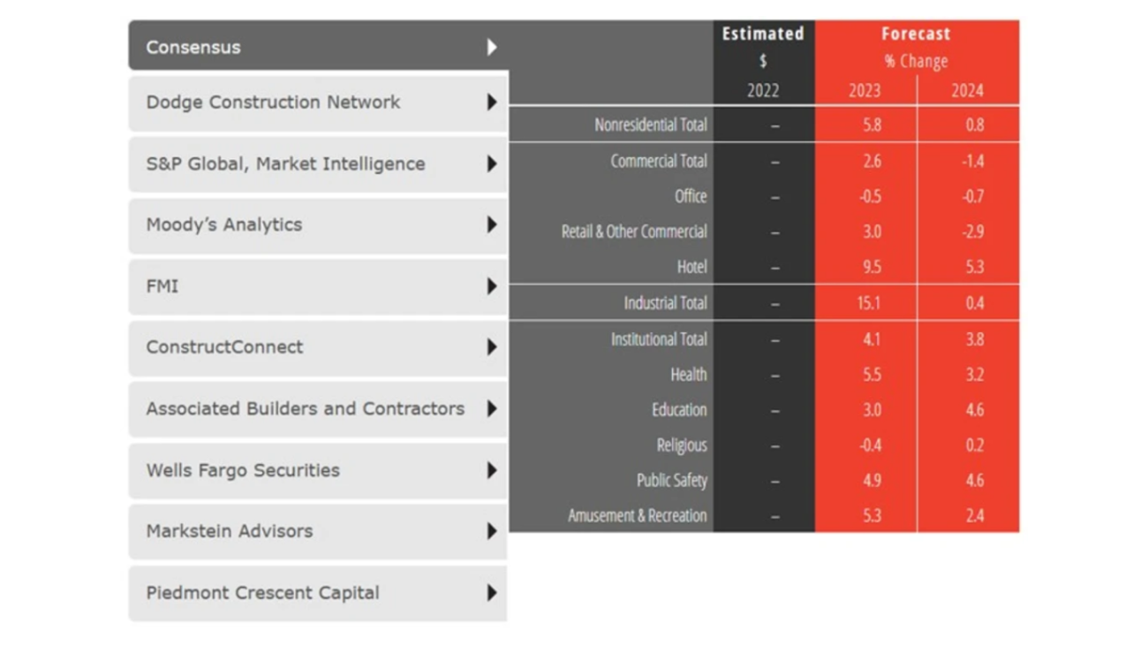Open the Piedmont Crescent Capital arrow
Image resolution: width=1148 pixels, height=646 pixels.
pyautogui.click(x=493, y=593)
